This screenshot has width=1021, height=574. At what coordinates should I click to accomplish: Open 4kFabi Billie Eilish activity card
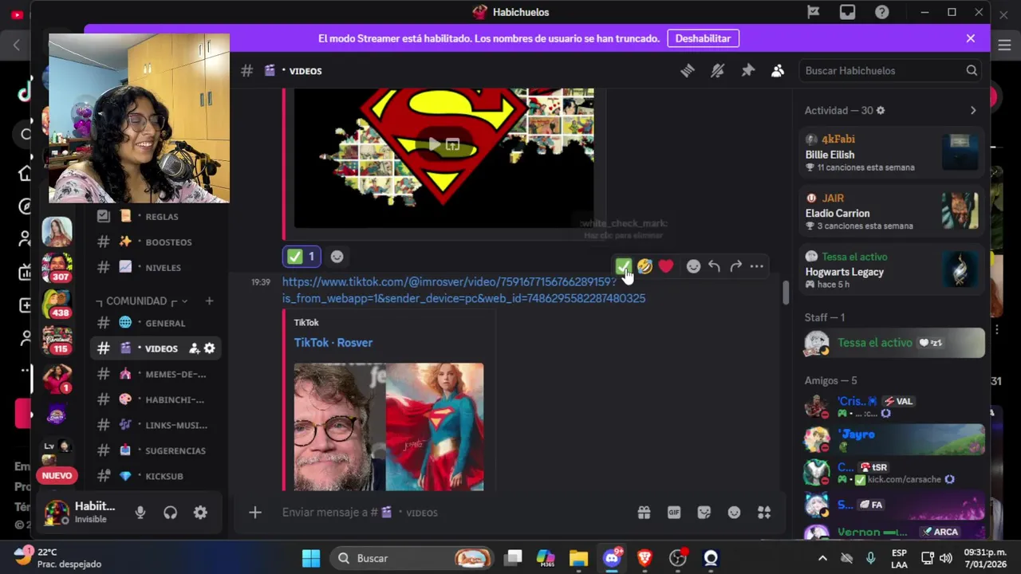click(x=892, y=152)
